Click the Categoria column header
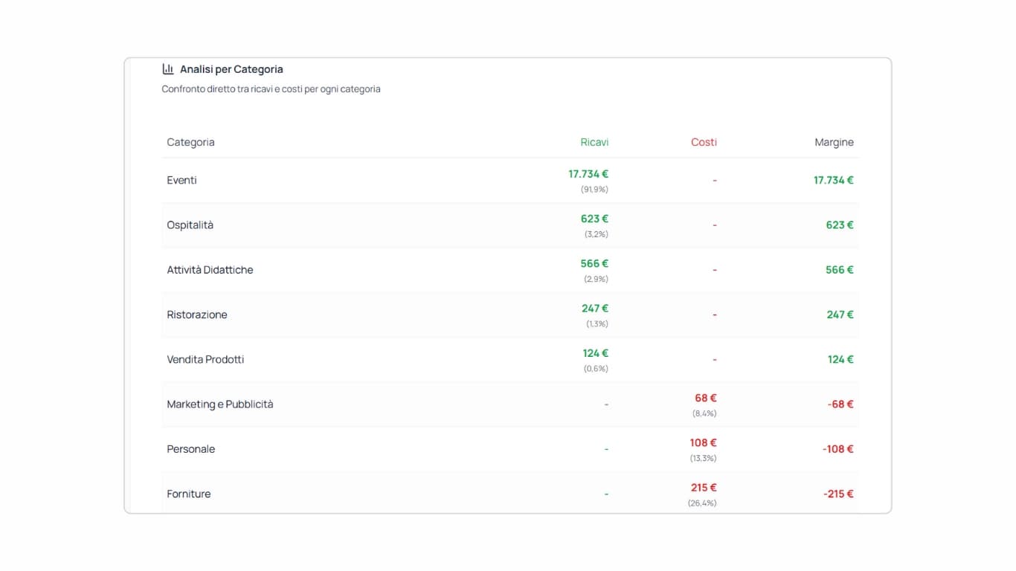The height and width of the screenshot is (571, 1016). (x=190, y=142)
